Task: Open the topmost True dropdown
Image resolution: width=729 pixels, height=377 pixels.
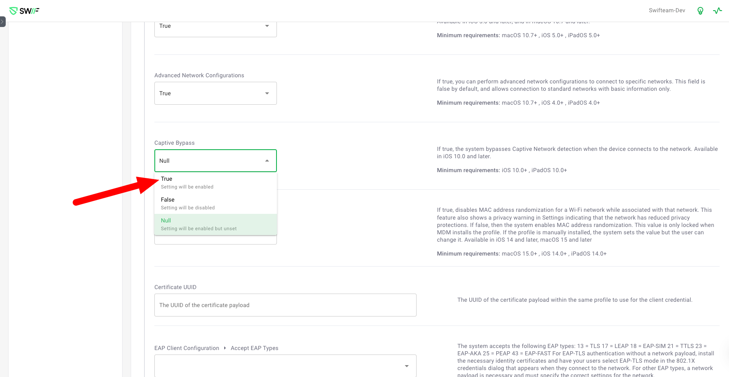Action: click(215, 26)
